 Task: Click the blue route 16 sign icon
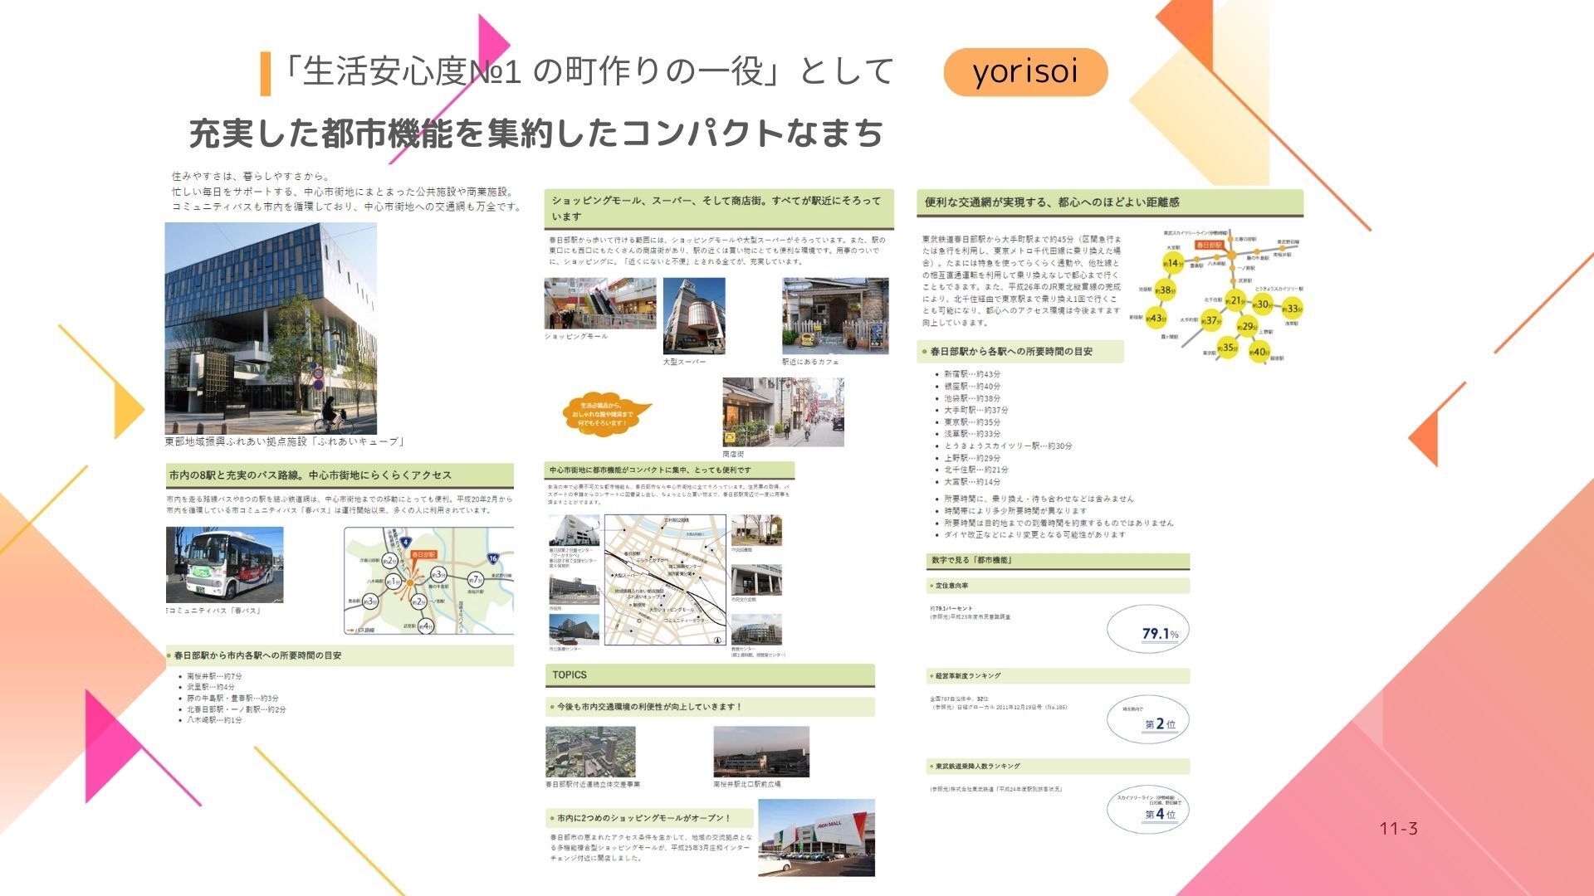point(492,558)
